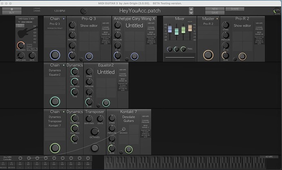Start playback with the play button
The width and height of the screenshot is (282, 170).
tap(84, 11)
